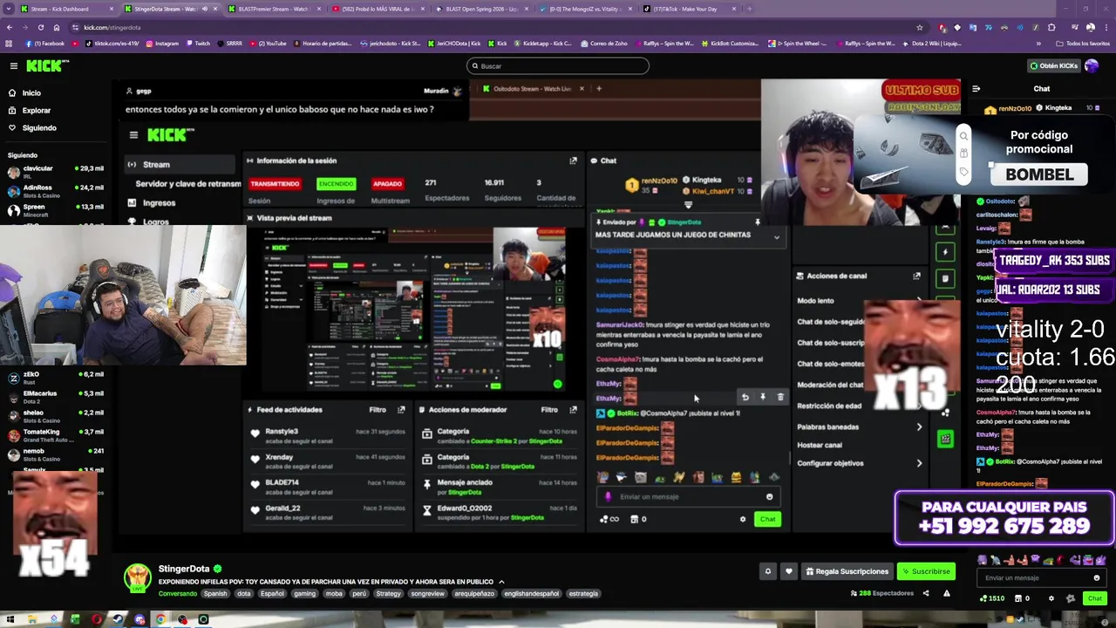Bookmark this page with the star icon
This screenshot has width=1116, height=628.
[919, 27]
